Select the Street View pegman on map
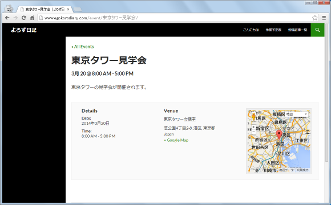The width and height of the screenshot is (331, 205). (253, 116)
